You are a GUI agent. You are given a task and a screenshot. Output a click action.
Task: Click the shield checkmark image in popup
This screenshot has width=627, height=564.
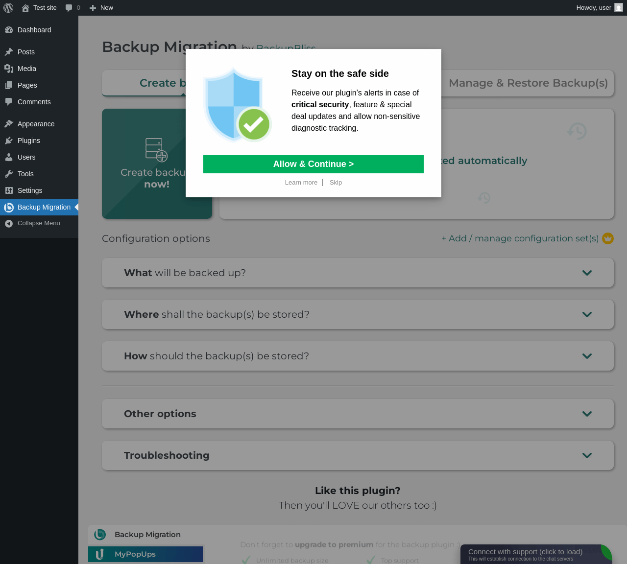click(238, 105)
